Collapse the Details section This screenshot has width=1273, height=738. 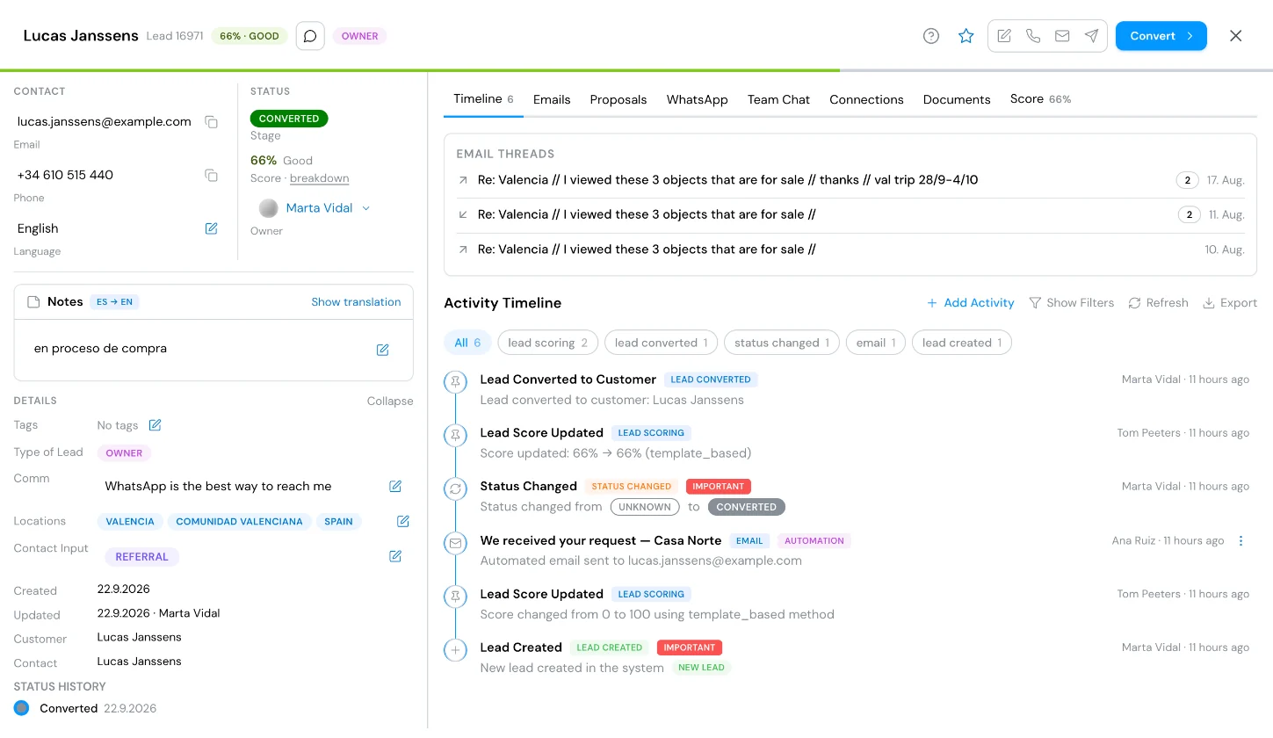(390, 402)
